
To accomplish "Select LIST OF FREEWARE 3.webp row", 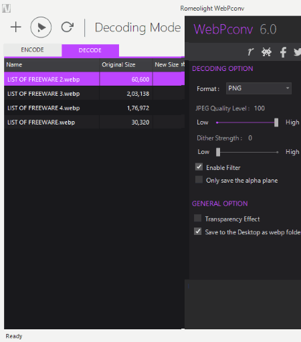I will click(x=94, y=94).
